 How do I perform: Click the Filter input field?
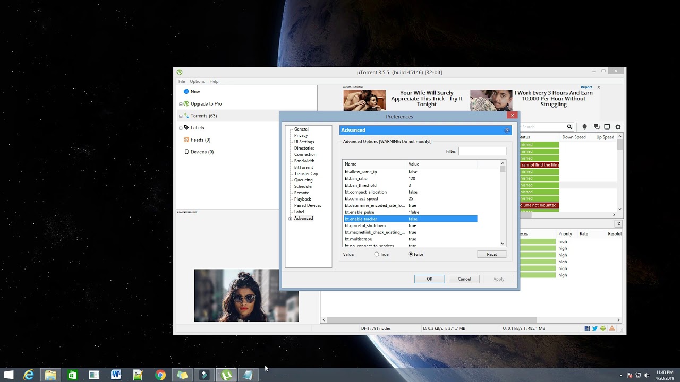coord(482,151)
